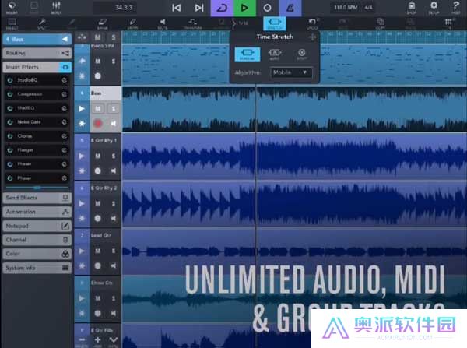Choose the Transpose tool

[193, 23]
